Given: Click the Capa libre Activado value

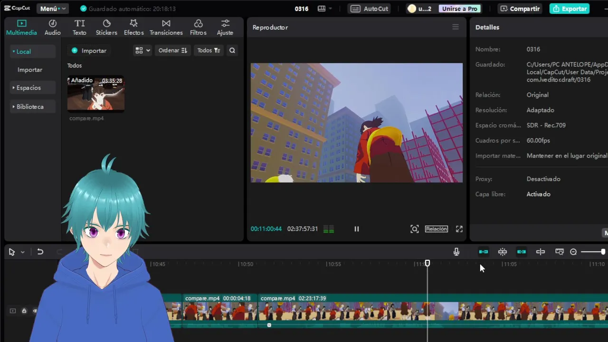Looking at the screenshot, I should coord(538,194).
